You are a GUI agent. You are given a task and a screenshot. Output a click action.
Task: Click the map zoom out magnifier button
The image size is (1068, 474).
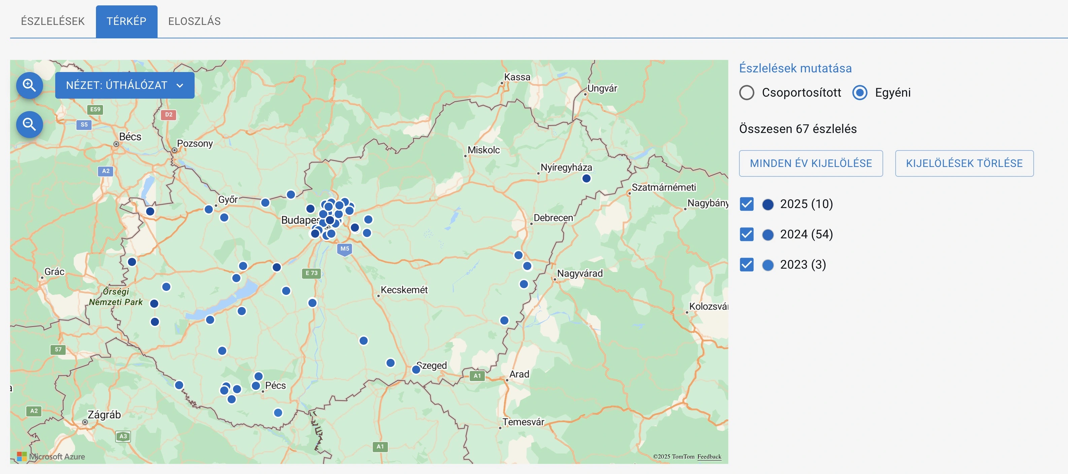(x=29, y=124)
